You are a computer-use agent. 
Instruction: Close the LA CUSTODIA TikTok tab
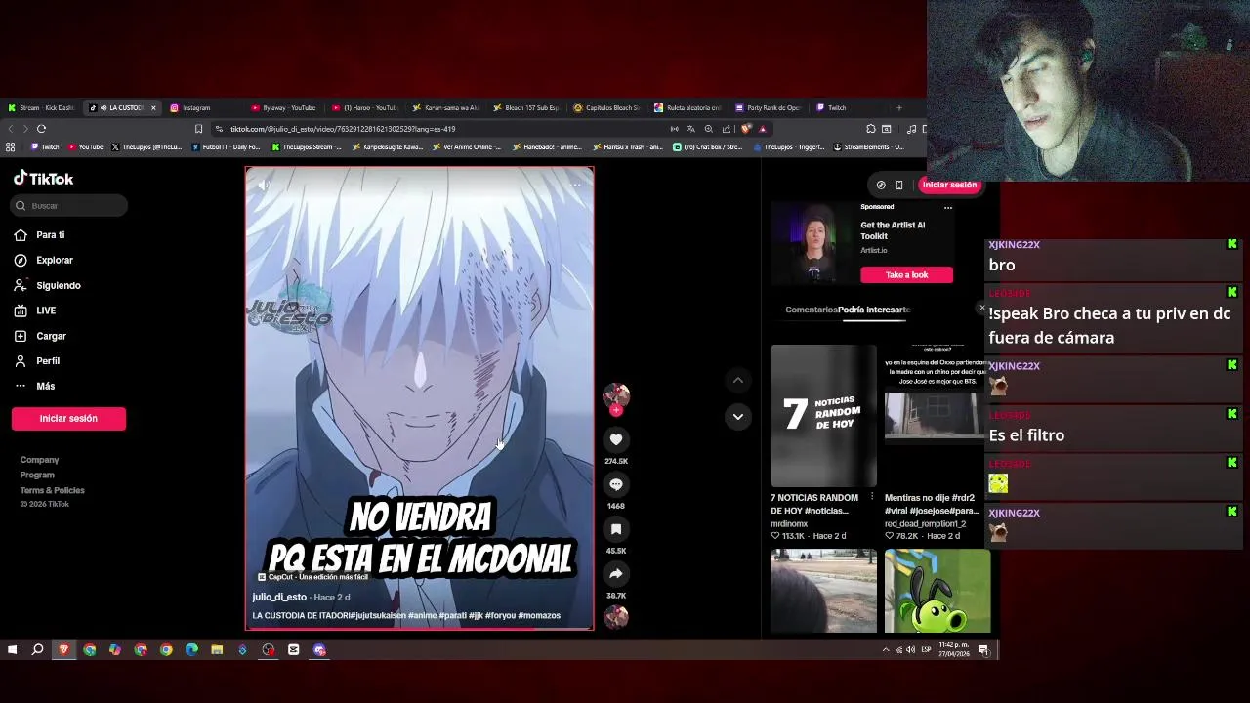[x=153, y=108]
